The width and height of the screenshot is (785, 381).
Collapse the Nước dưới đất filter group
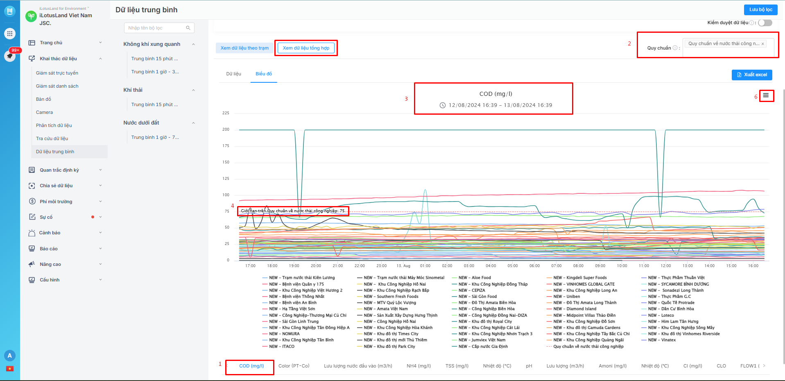pos(193,123)
